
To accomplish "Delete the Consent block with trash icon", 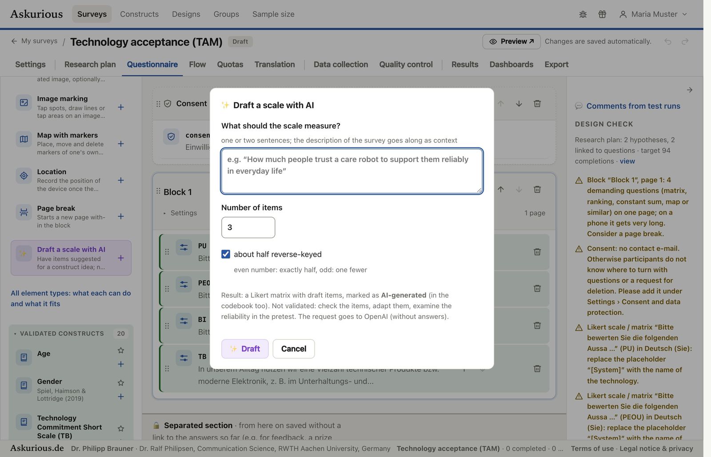I will (537, 103).
